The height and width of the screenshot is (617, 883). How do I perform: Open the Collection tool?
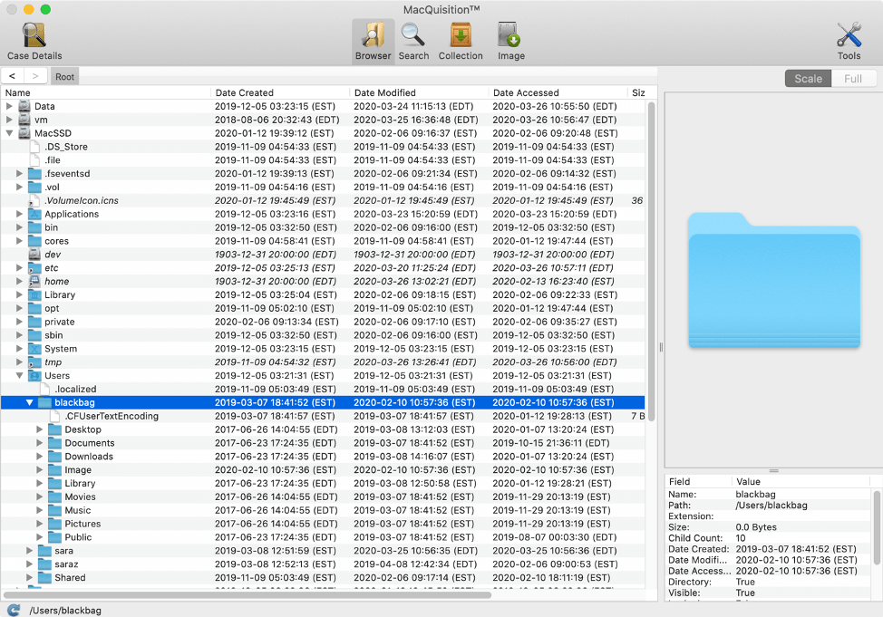(x=461, y=42)
